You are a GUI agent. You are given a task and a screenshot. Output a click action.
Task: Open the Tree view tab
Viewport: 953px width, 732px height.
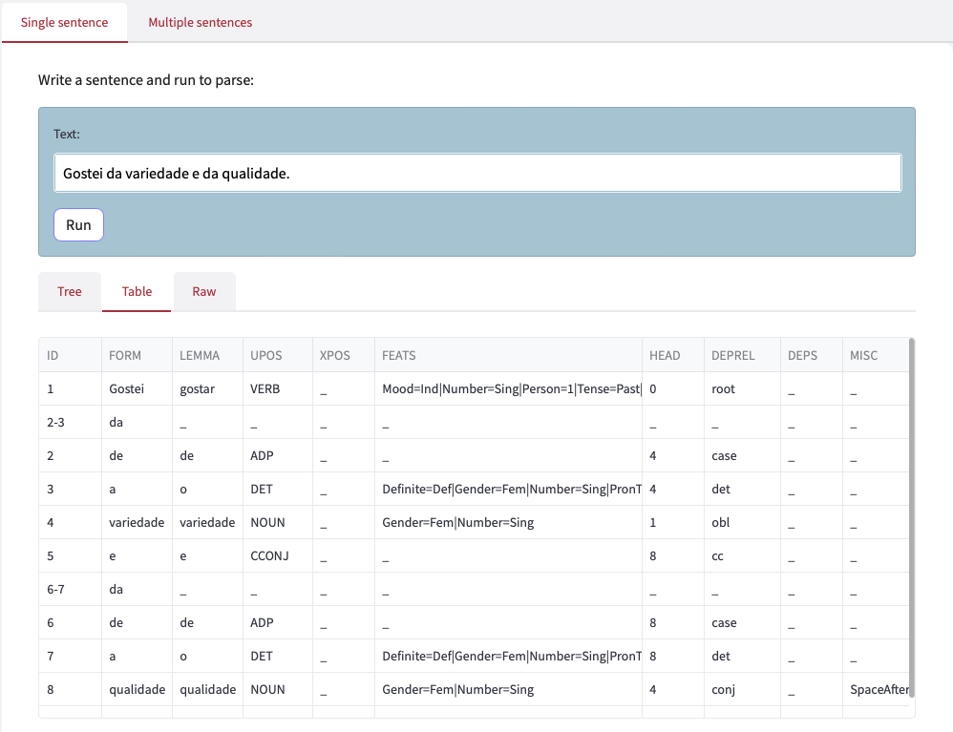click(70, 292)
